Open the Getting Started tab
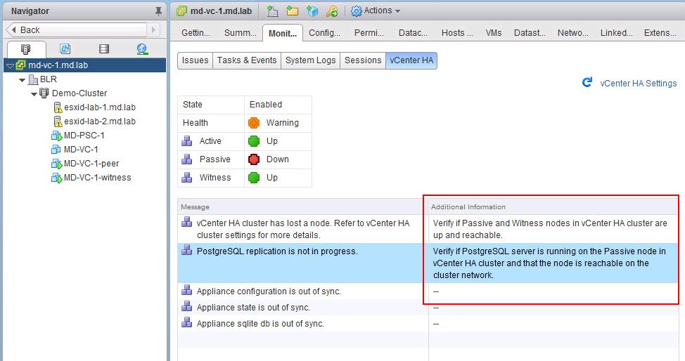The width and height of the screenshot is (685, 361). tap(196, 33)
